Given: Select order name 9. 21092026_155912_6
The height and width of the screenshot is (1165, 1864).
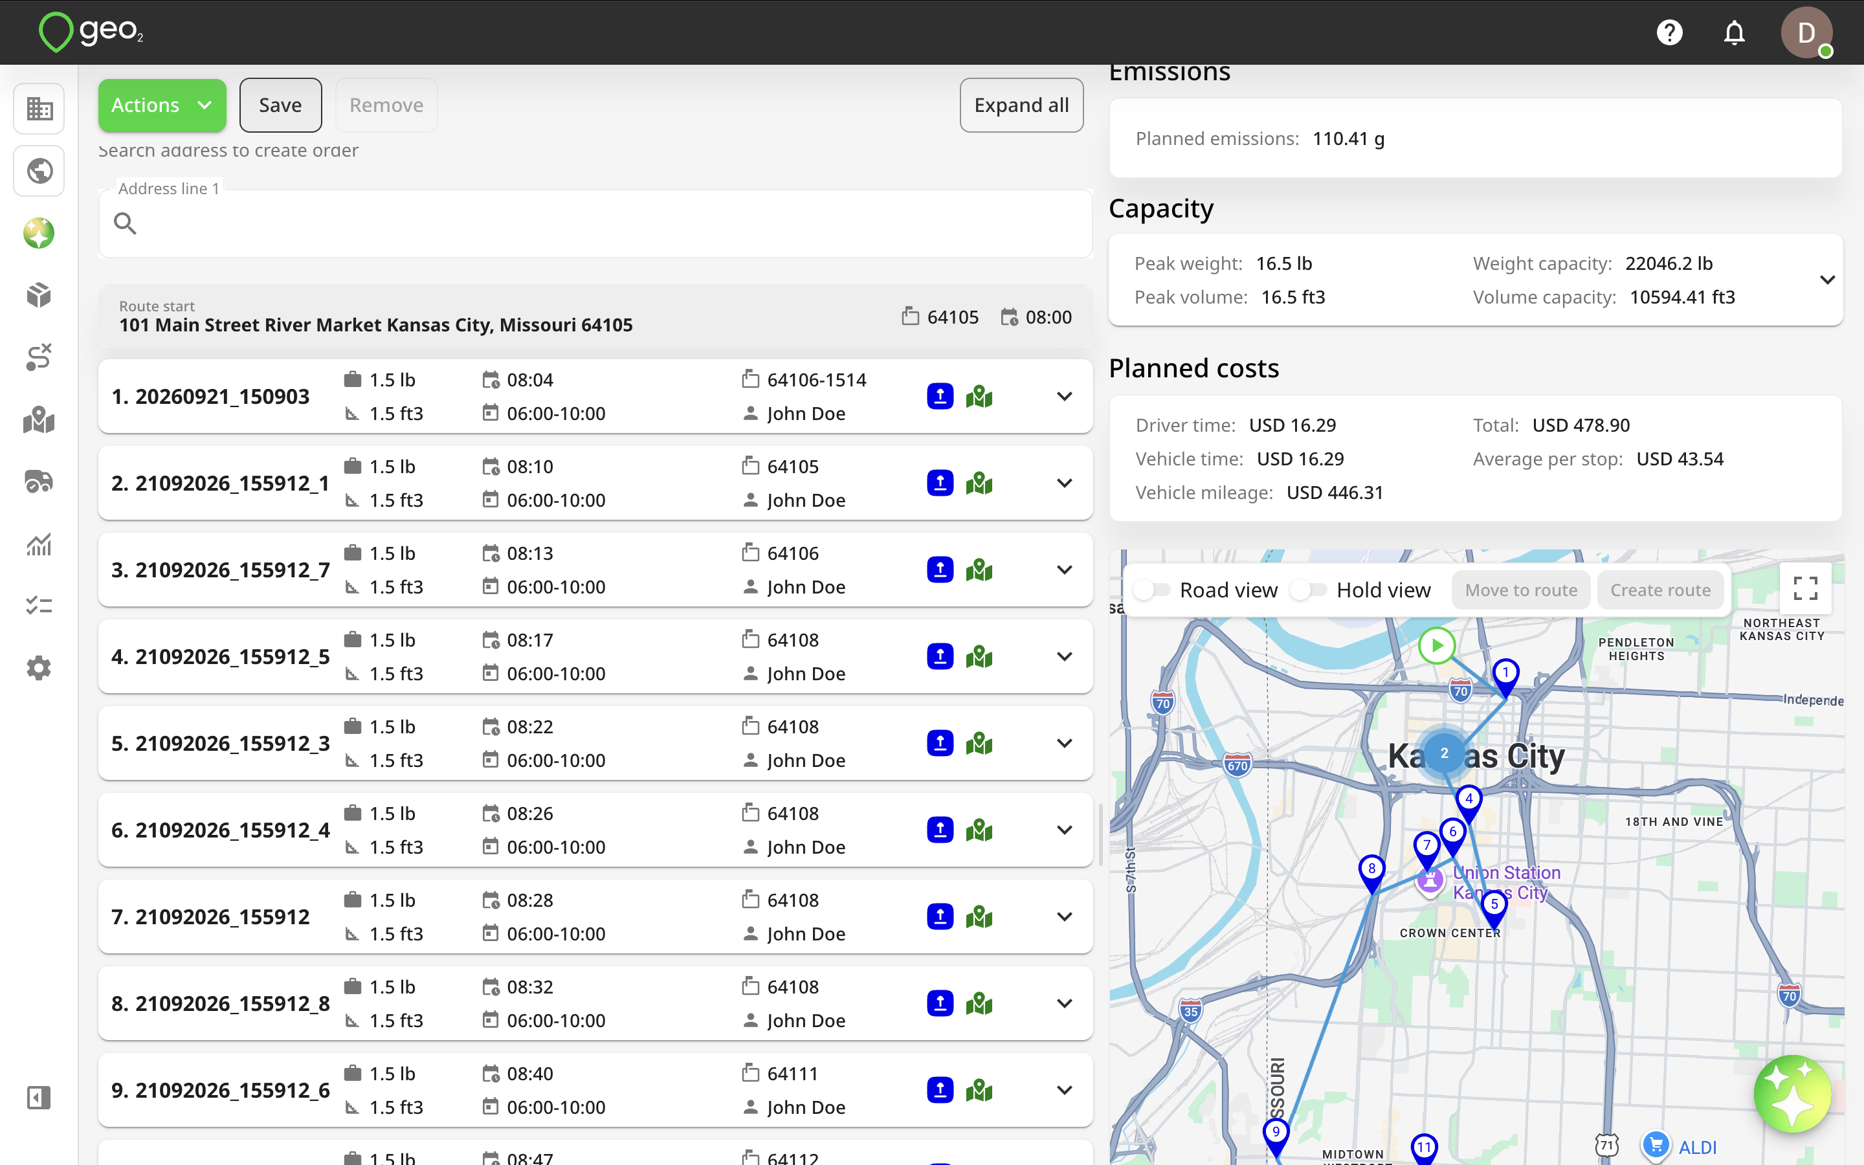Looking at the screenshot, I should tap(220, 1091).
